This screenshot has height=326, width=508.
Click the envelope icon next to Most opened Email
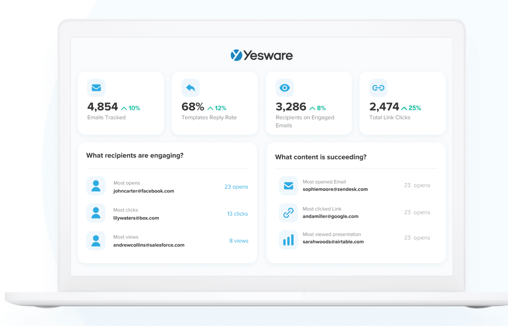point(288,186)
